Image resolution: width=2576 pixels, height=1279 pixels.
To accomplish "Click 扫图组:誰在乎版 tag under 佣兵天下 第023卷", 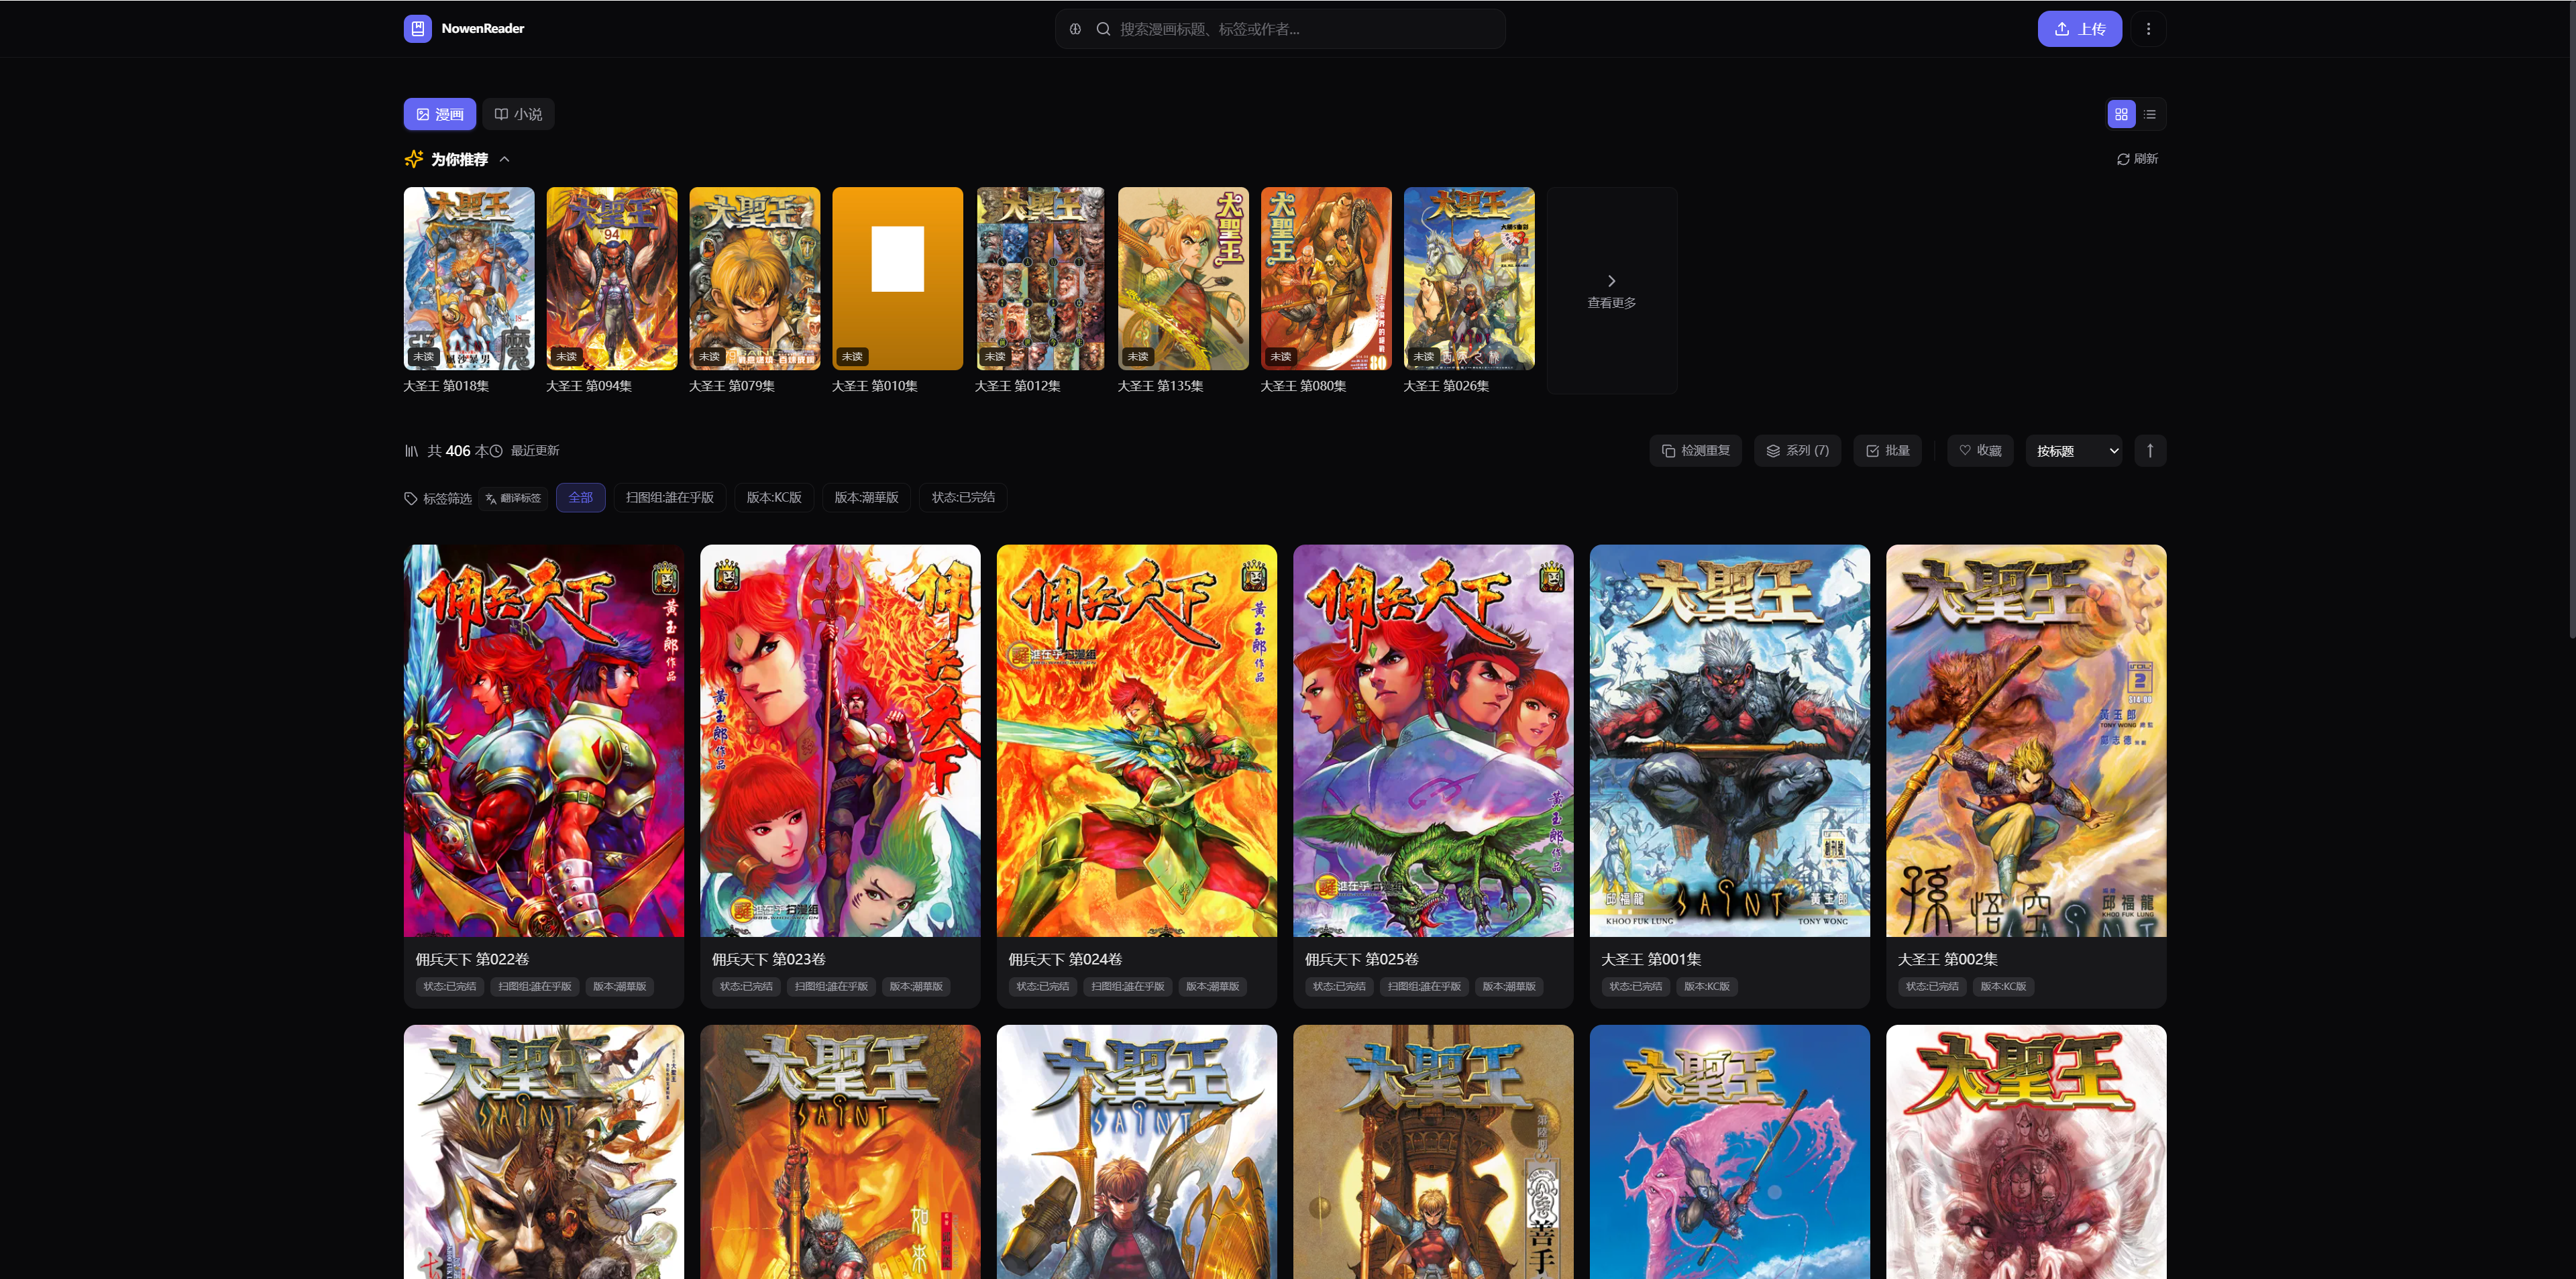I will point(831,987).
